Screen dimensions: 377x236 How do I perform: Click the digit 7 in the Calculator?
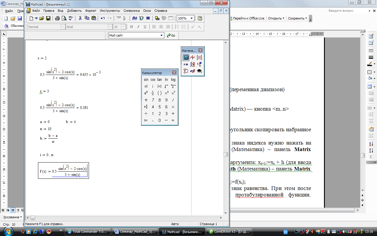(x=153, y=100)
